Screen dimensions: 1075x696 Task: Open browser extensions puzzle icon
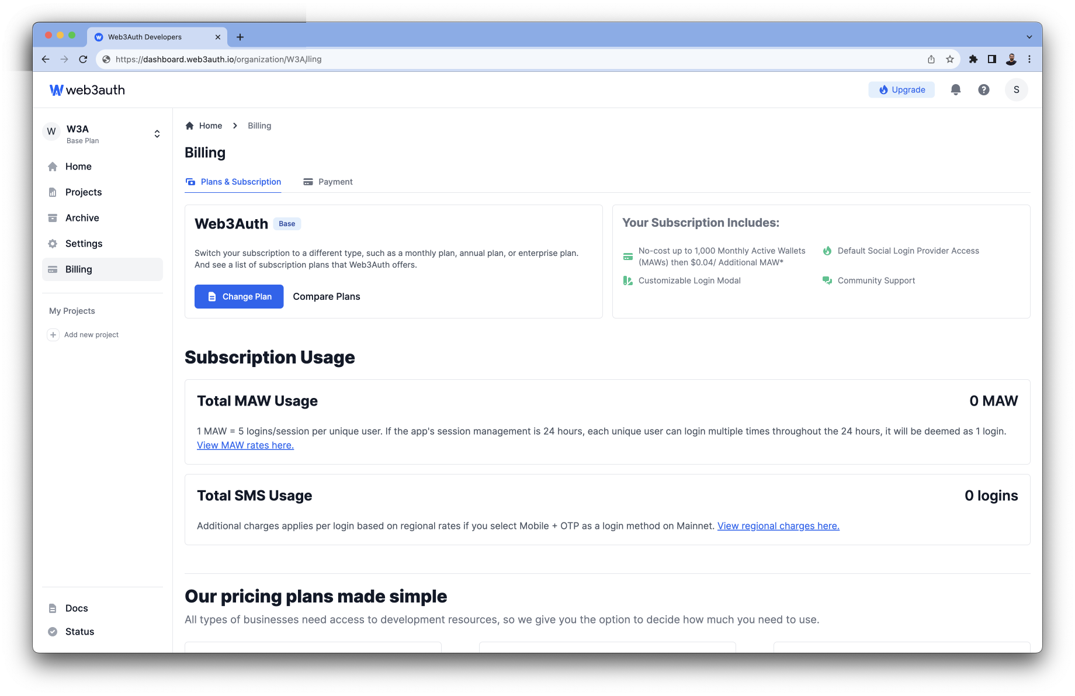[973, 59]
